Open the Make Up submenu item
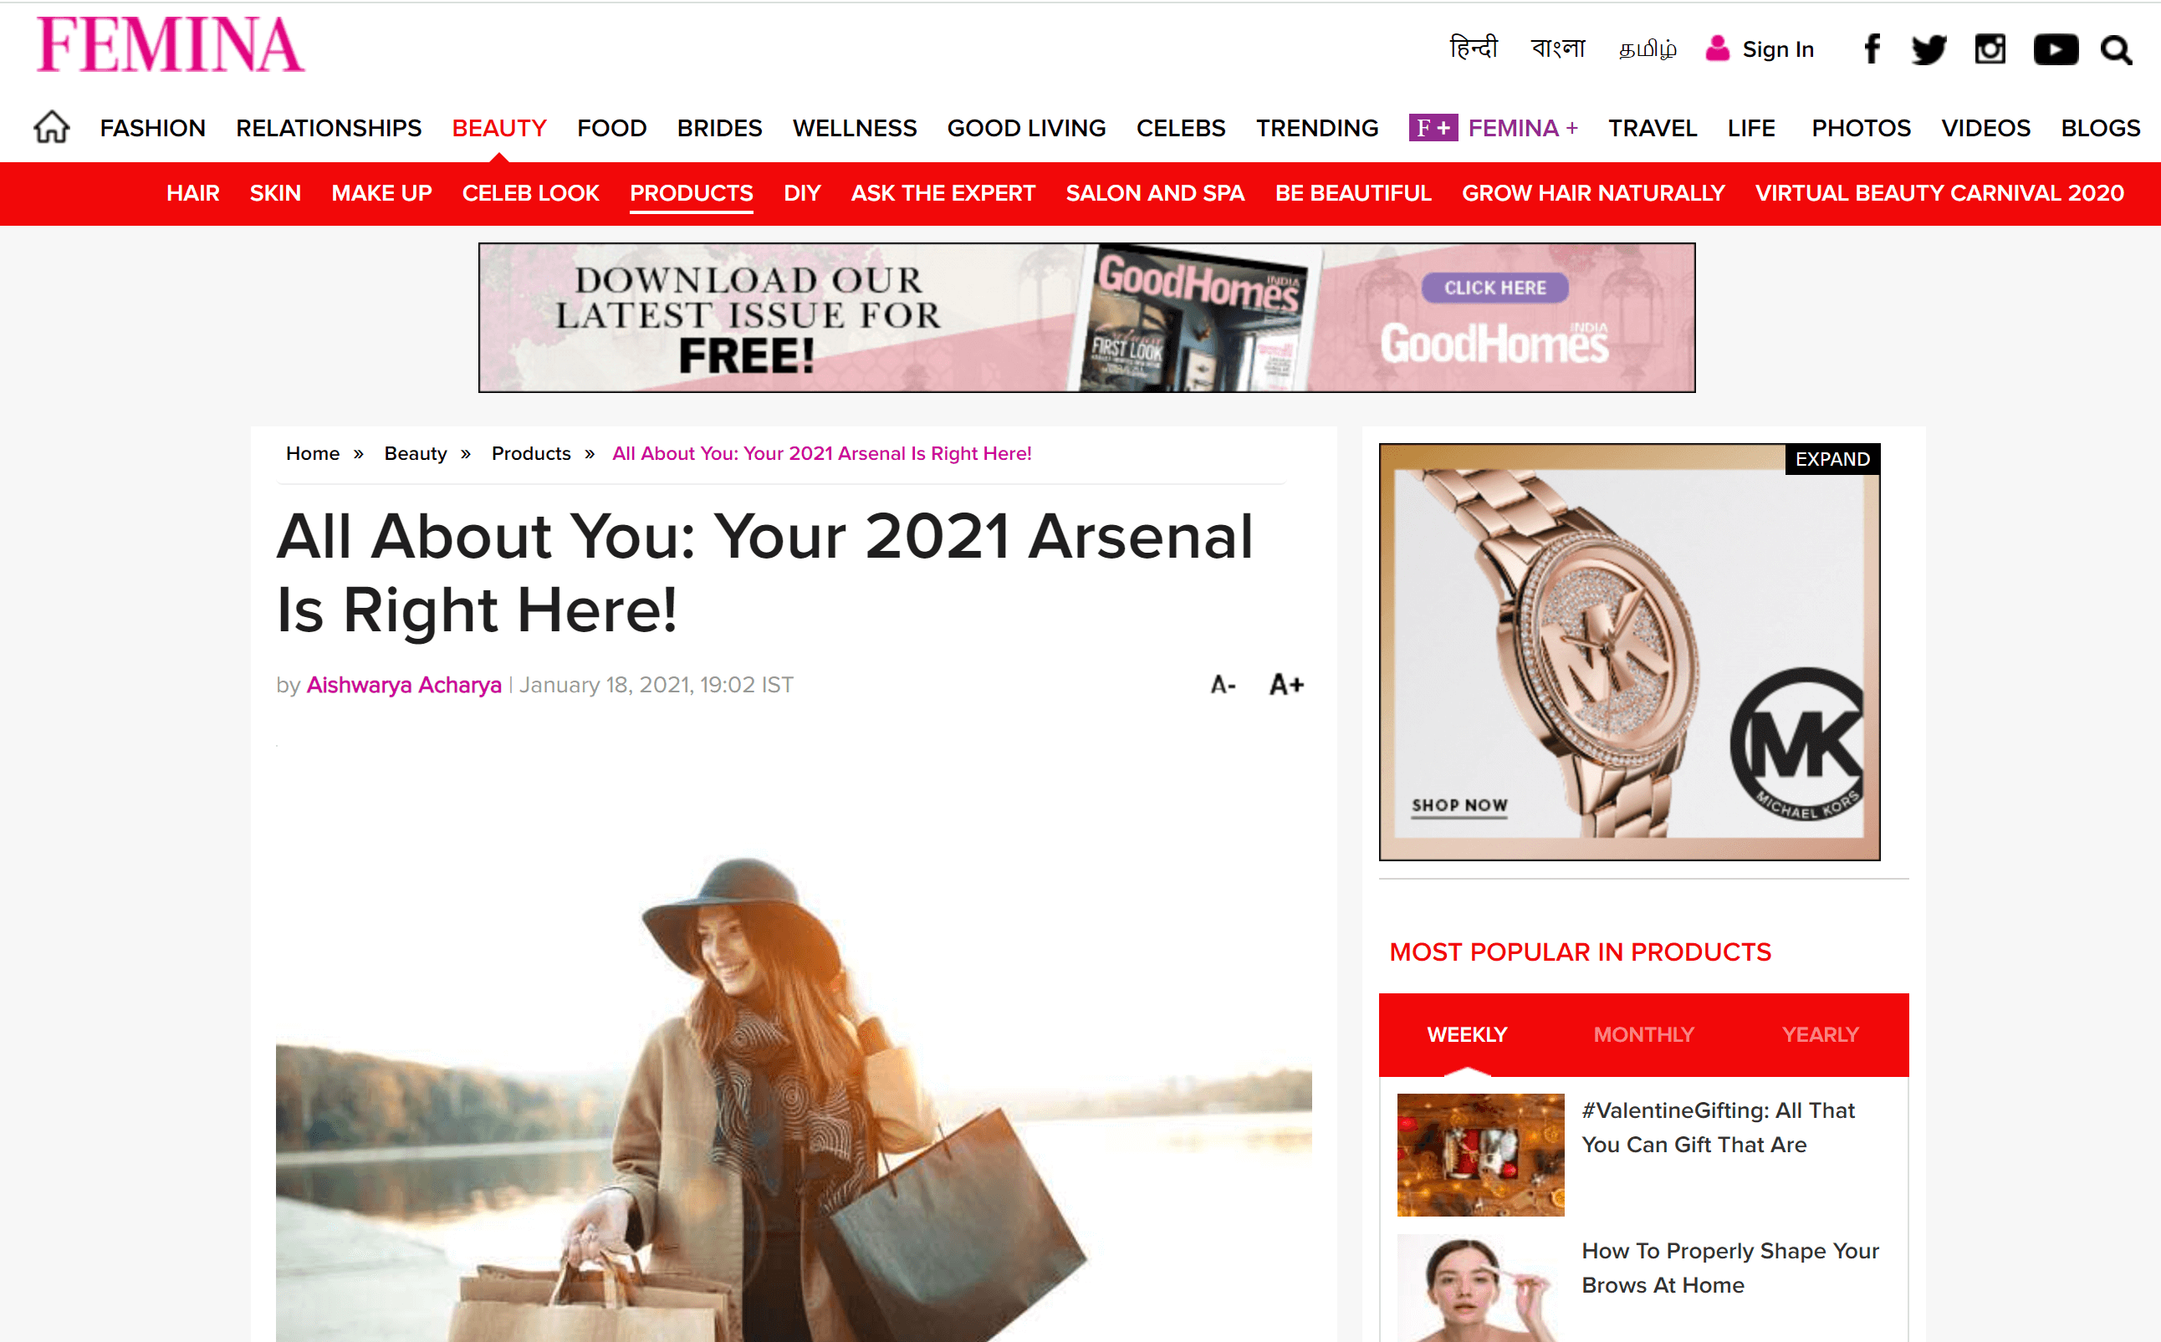Viewport: 2161px width, 1342px height. click(381, 192)
